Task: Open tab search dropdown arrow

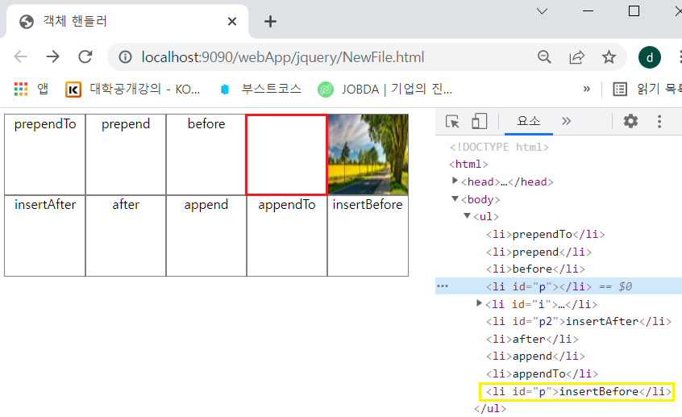Action: point(542,10)
